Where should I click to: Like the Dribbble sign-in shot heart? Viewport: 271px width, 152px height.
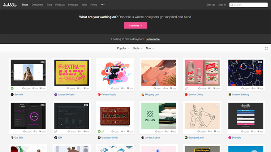point(258,131)
